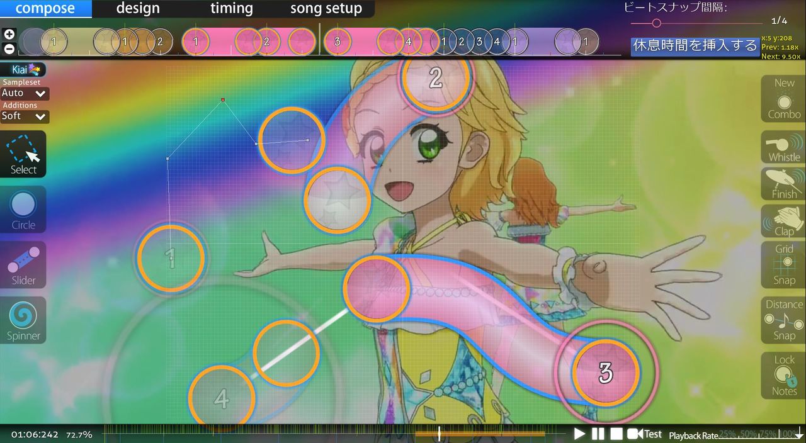
Task: Switch to the timing tab
Action: click(231, 8)
